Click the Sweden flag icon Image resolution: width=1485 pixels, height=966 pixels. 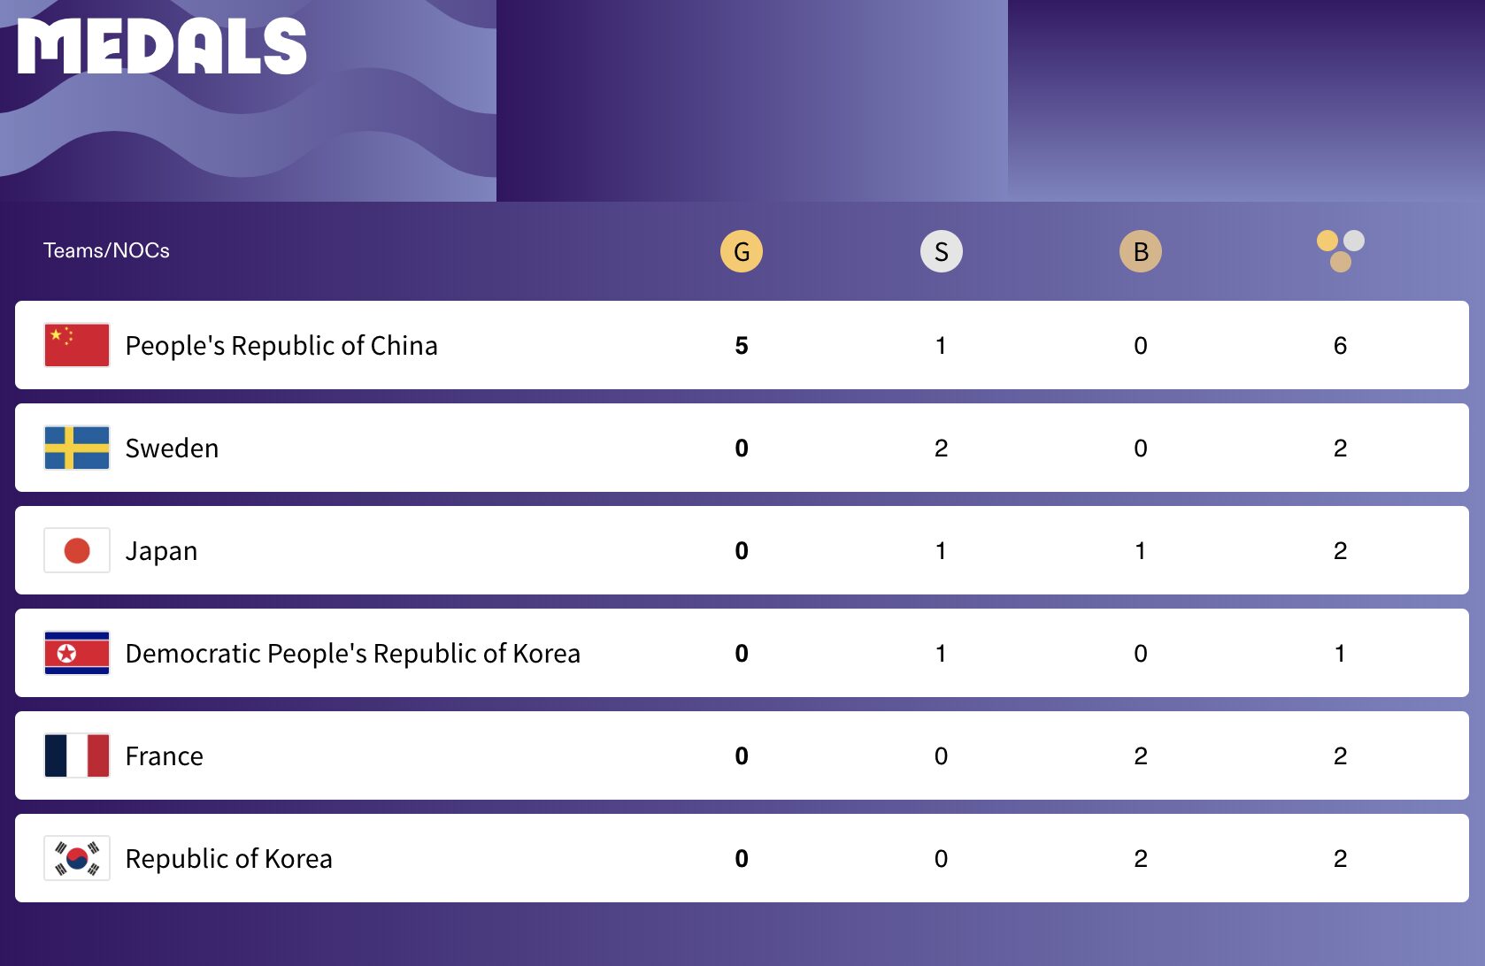pos(77,448)
